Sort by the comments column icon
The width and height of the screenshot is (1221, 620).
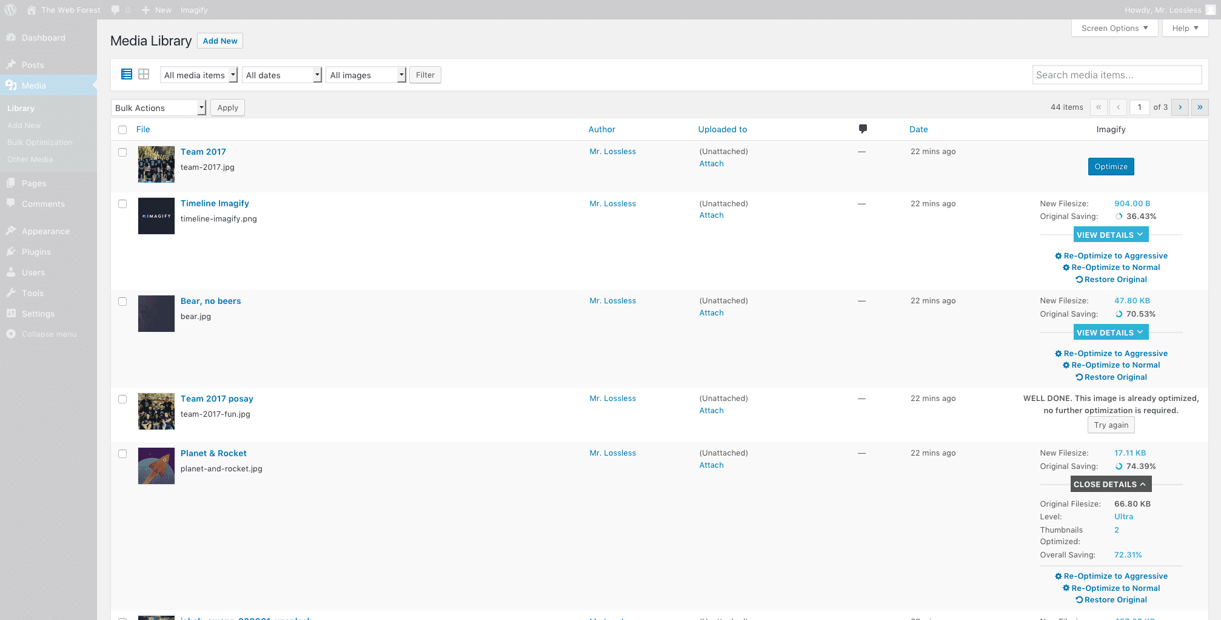tap(862, 129)
